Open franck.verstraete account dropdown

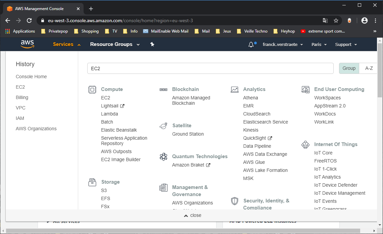283,44
